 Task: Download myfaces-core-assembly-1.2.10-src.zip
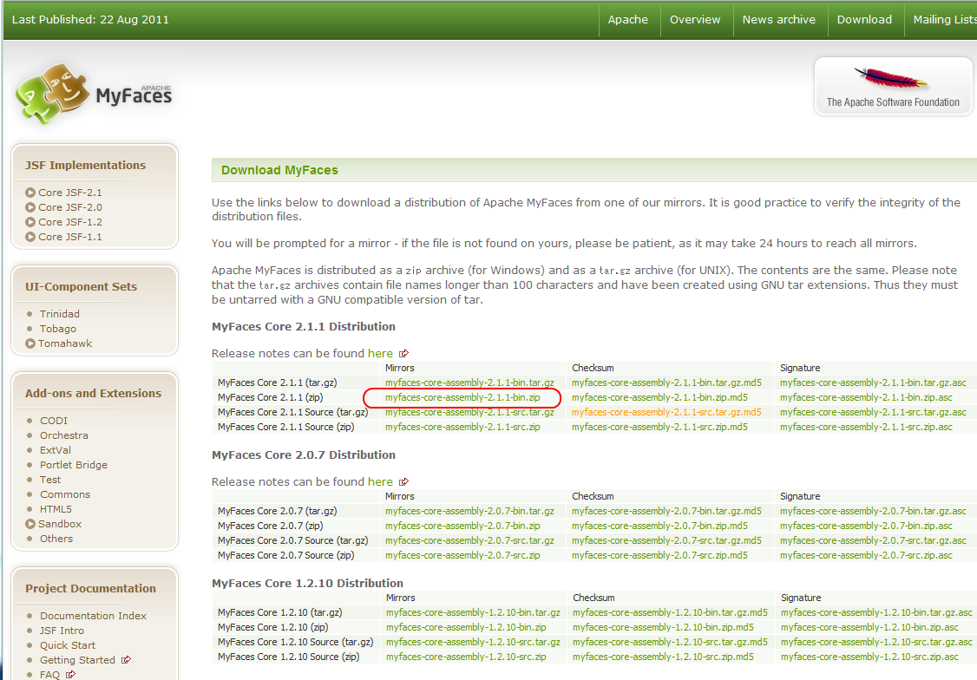click(466, 657)
